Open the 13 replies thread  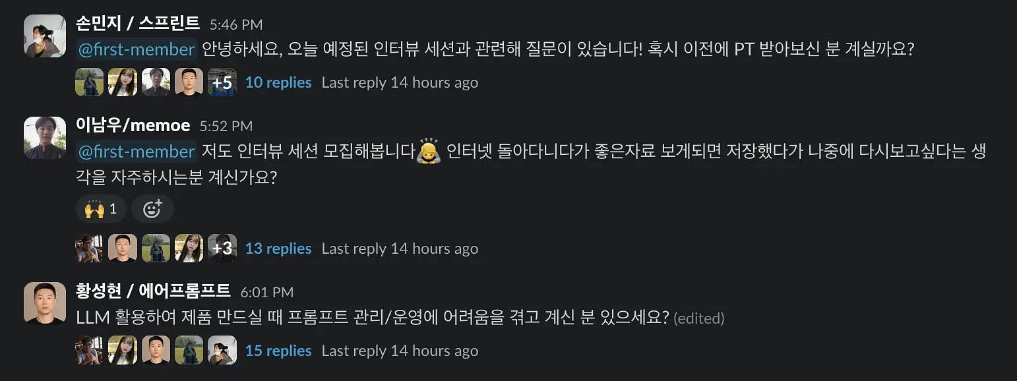click(278, 249)
